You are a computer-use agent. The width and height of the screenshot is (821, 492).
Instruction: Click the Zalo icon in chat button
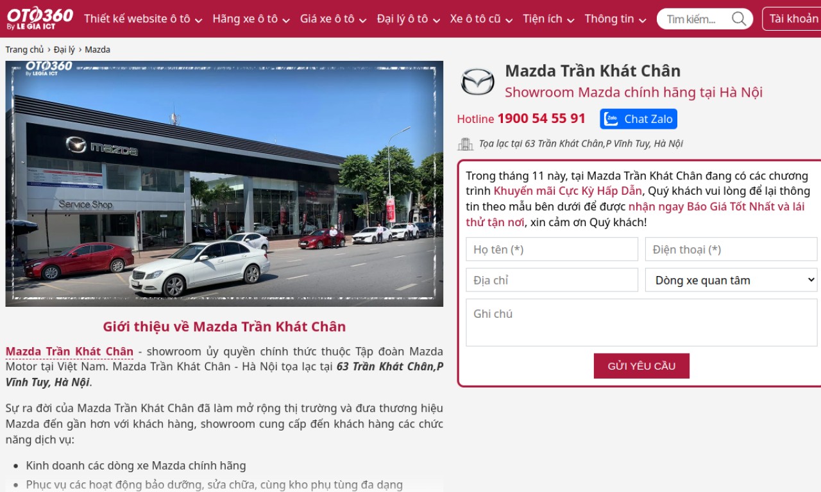(612, 119)
